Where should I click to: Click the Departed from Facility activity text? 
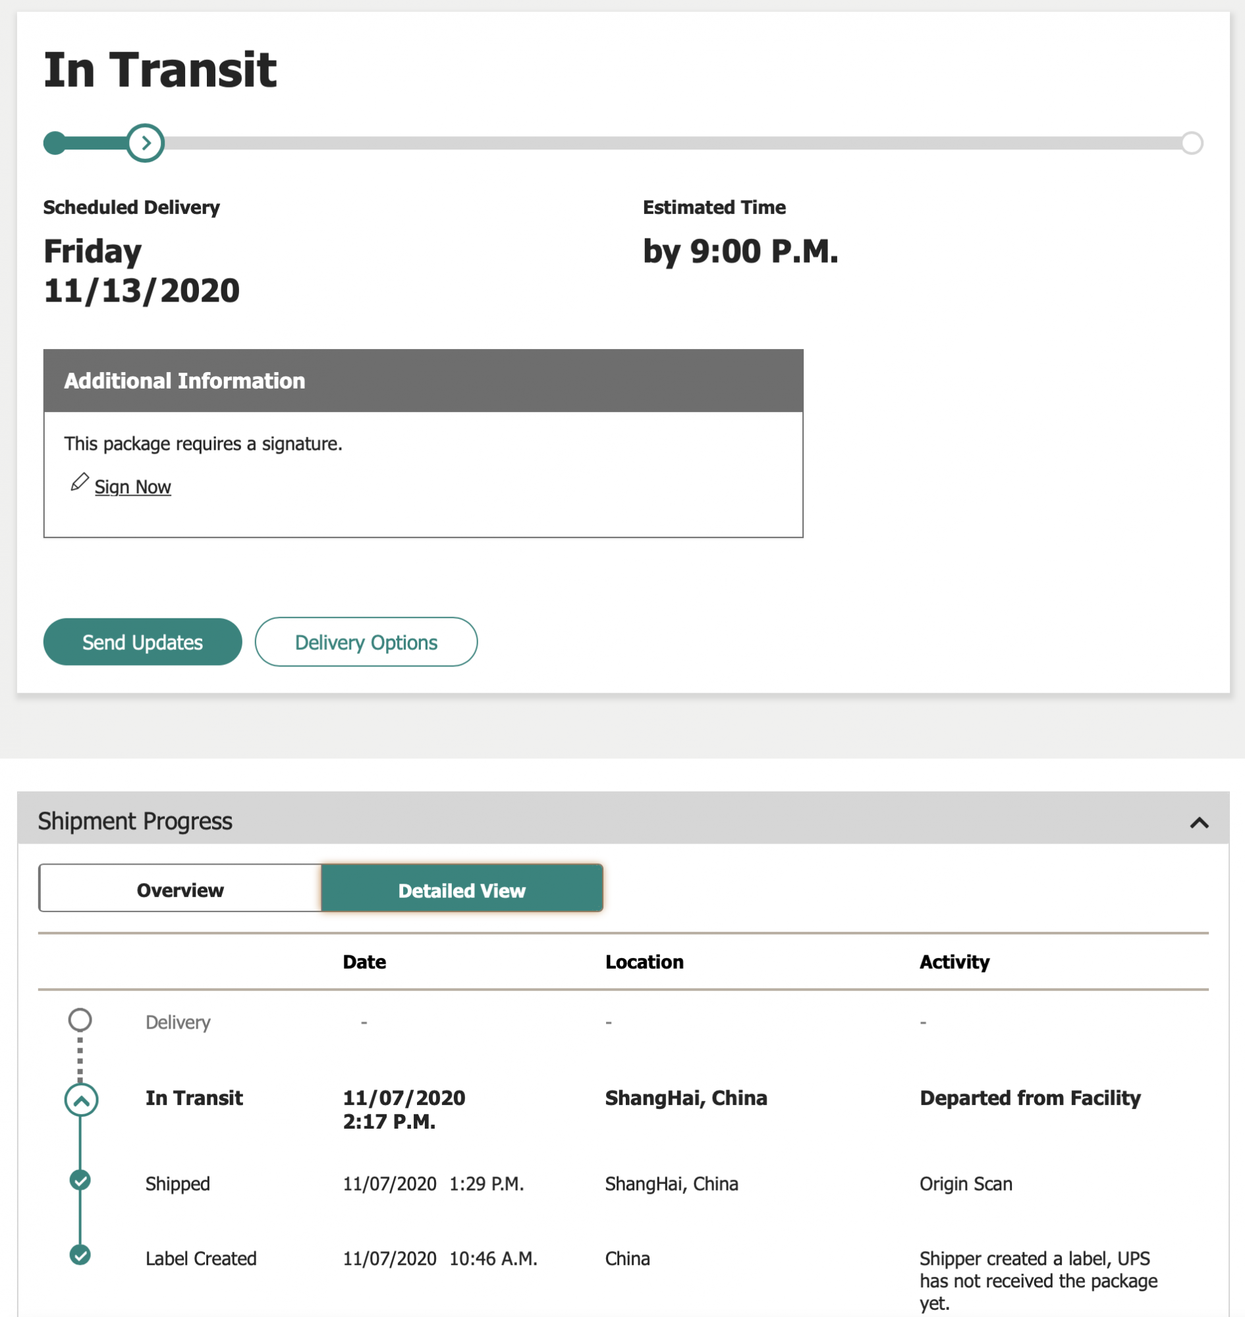1030,1098
